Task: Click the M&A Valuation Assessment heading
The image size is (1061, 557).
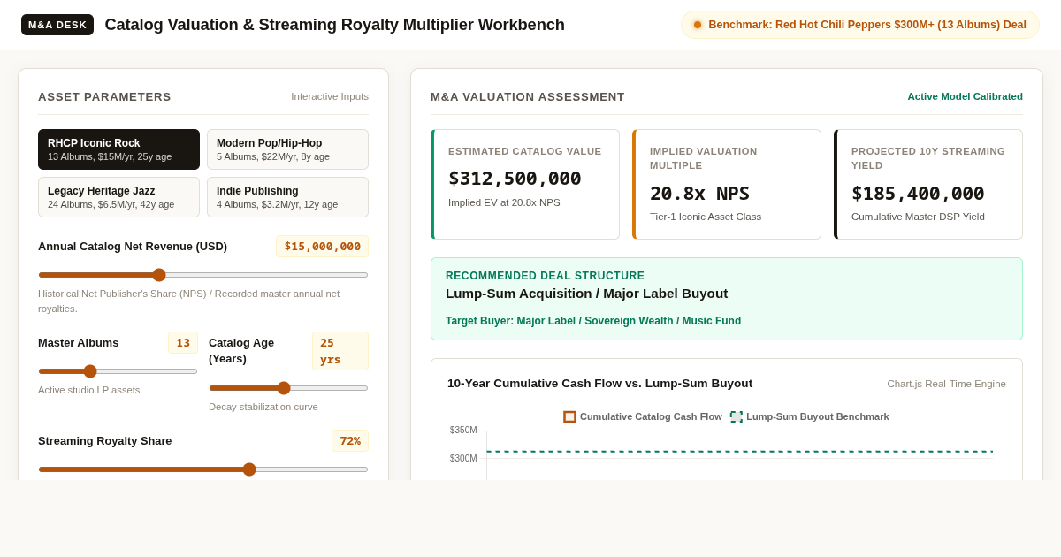Action: click(528, 96)
